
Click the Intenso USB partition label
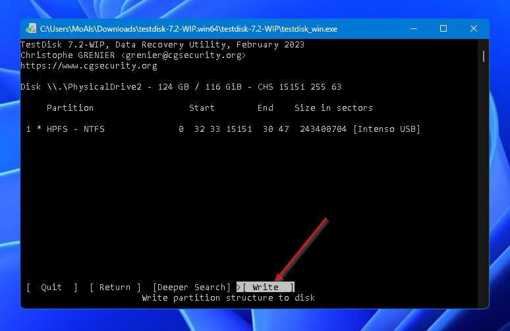(387, 129)
